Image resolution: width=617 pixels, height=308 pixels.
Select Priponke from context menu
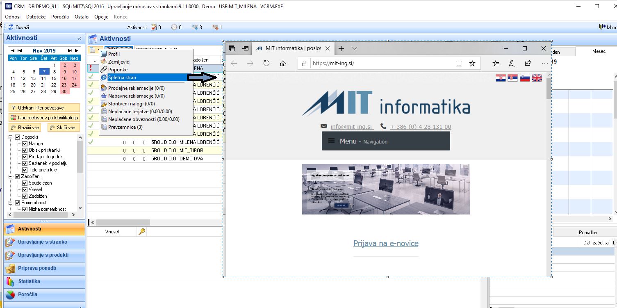(x=118, y=70)
